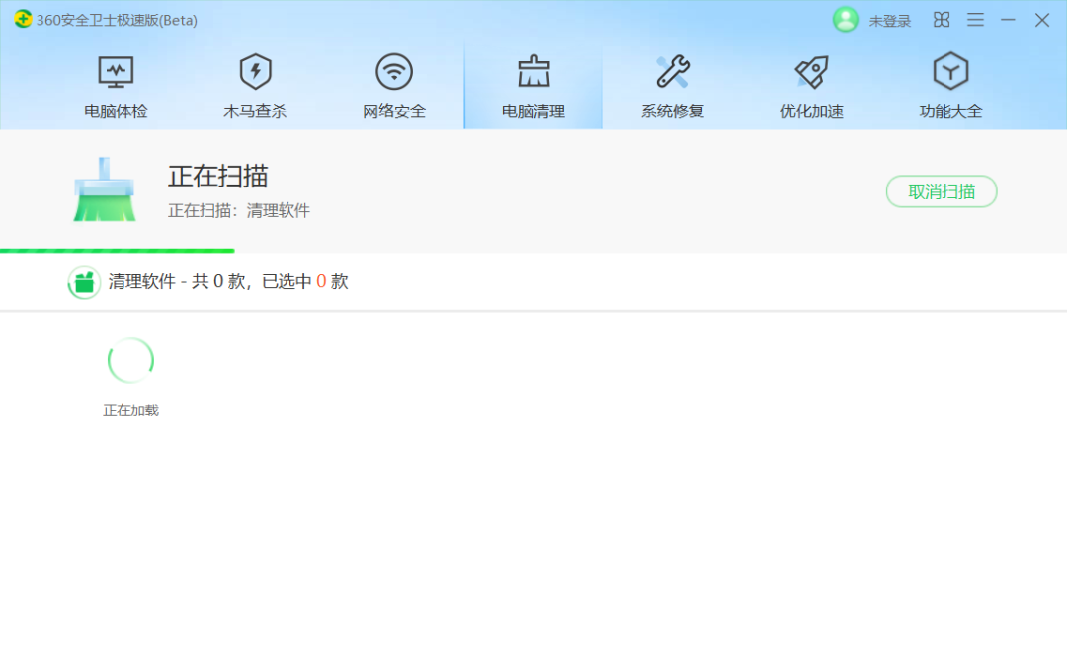Click the 清理软件 green box icon
Screen dimensions: 1067x672
(x=84, y=282)
